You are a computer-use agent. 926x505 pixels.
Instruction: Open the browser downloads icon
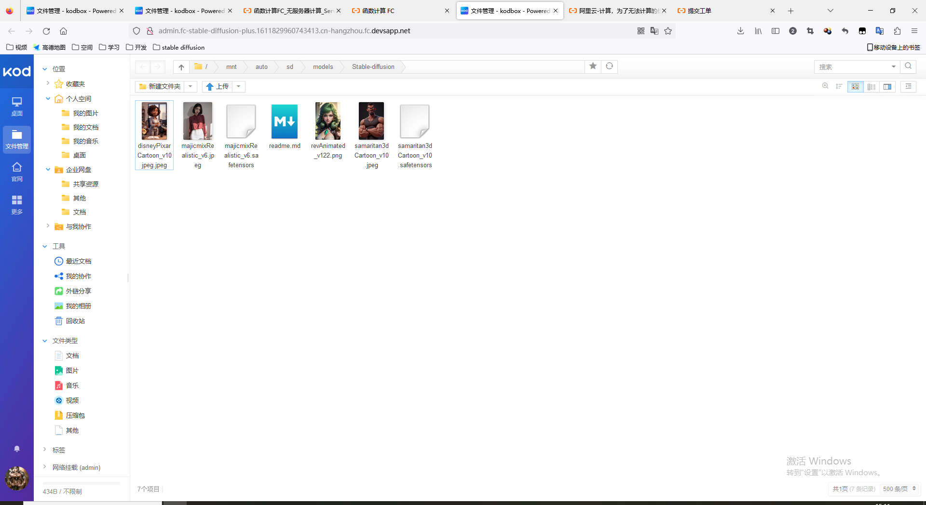click(x=740, y=31)
